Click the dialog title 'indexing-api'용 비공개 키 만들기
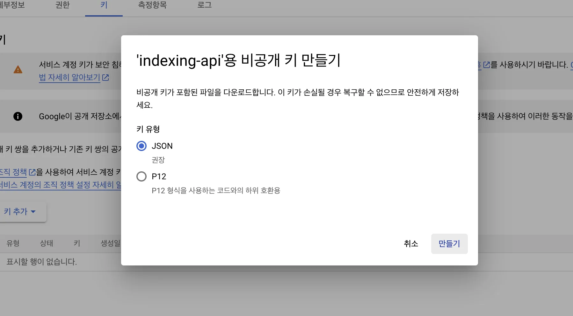This screenshot has width=573, height=316. point(239,60)
